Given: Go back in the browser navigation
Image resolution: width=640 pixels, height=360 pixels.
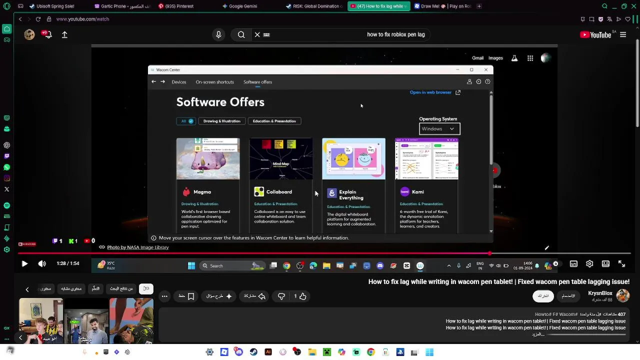Looking at the screenshot, I should point(20,19).
